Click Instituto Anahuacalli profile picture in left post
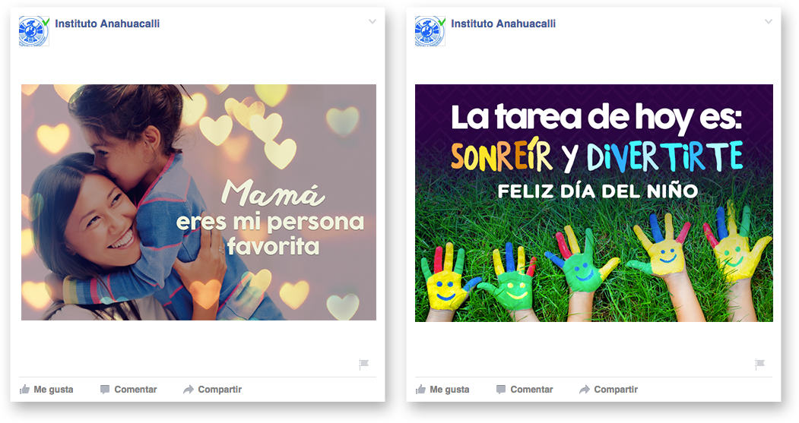The width and height of the screenshot is (799, 423). point(34,31)
